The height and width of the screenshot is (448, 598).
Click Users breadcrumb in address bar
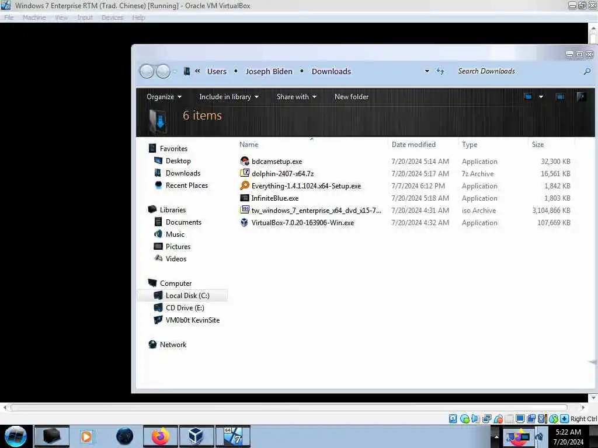[x=217, y=71]
